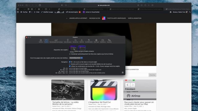Click the help question mark button in preferences
This screenshot has height=111, width=198.
123,72
